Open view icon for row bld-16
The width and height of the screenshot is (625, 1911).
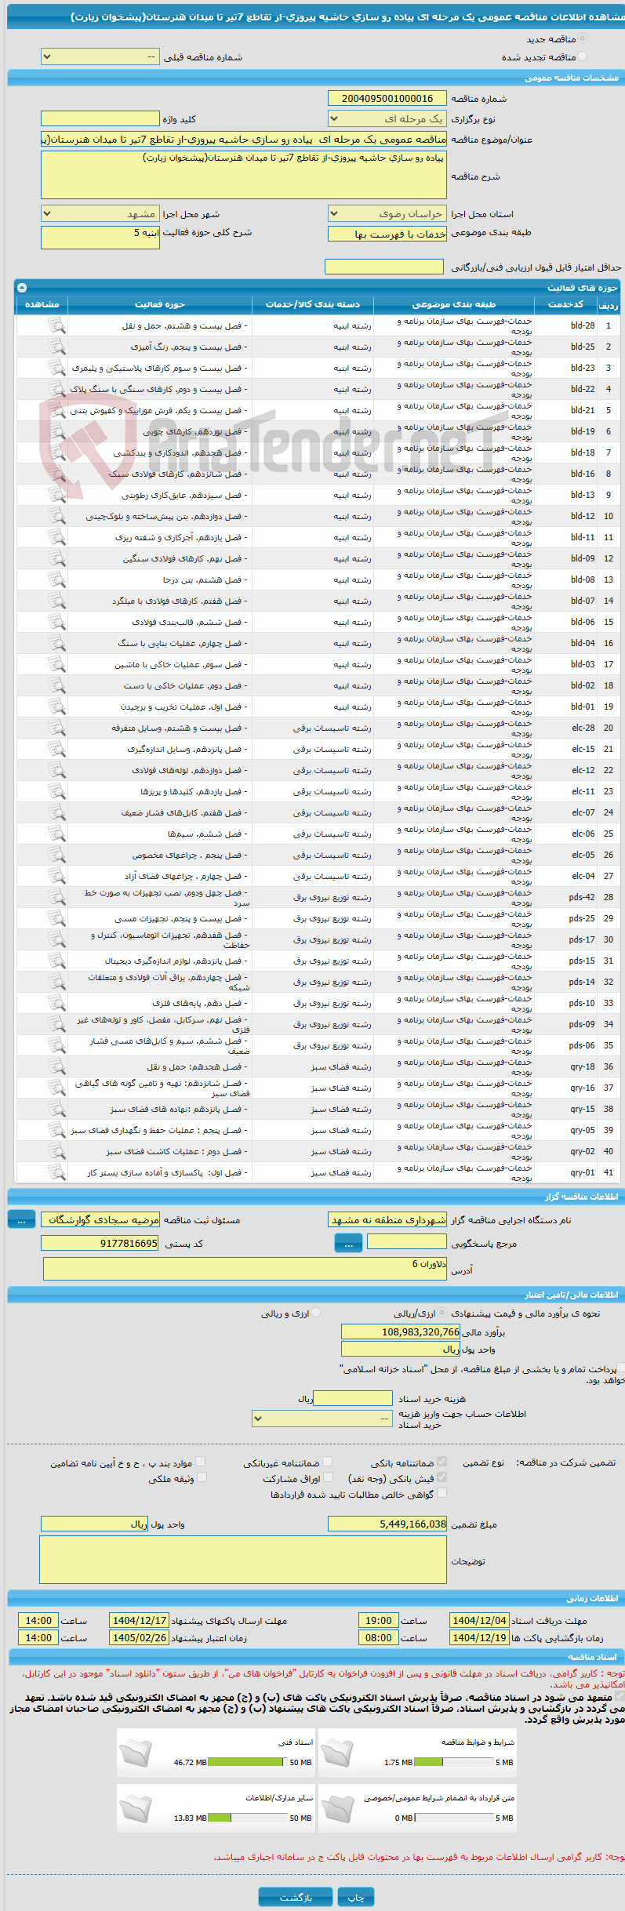(x=56, y=474)
